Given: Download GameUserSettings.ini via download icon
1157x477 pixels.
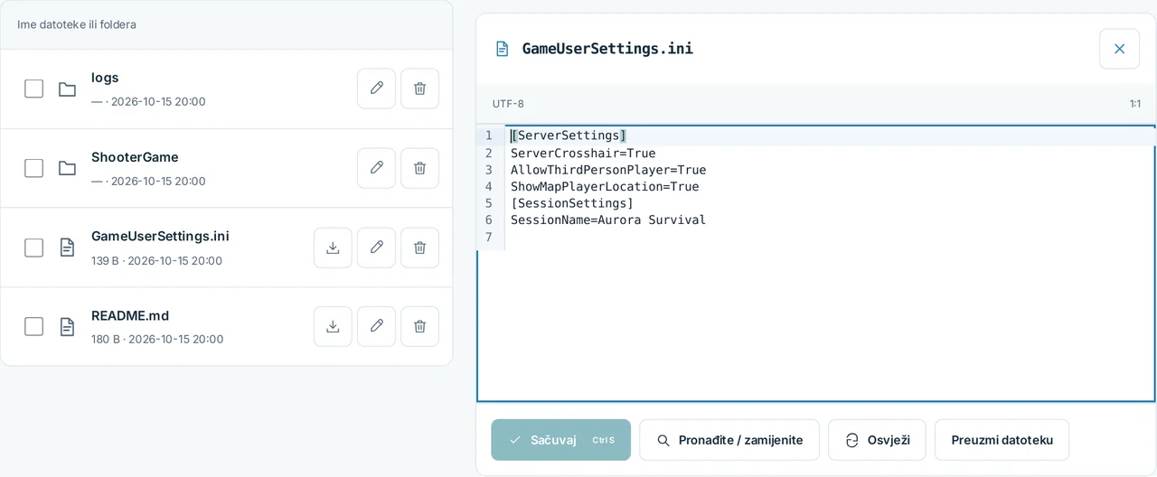Looking at the screenshot, I should pyautogui.click(x=333, y=248).
